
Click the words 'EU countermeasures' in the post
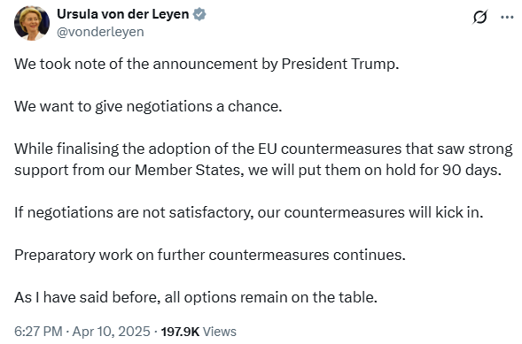click(x=330, y=149)
